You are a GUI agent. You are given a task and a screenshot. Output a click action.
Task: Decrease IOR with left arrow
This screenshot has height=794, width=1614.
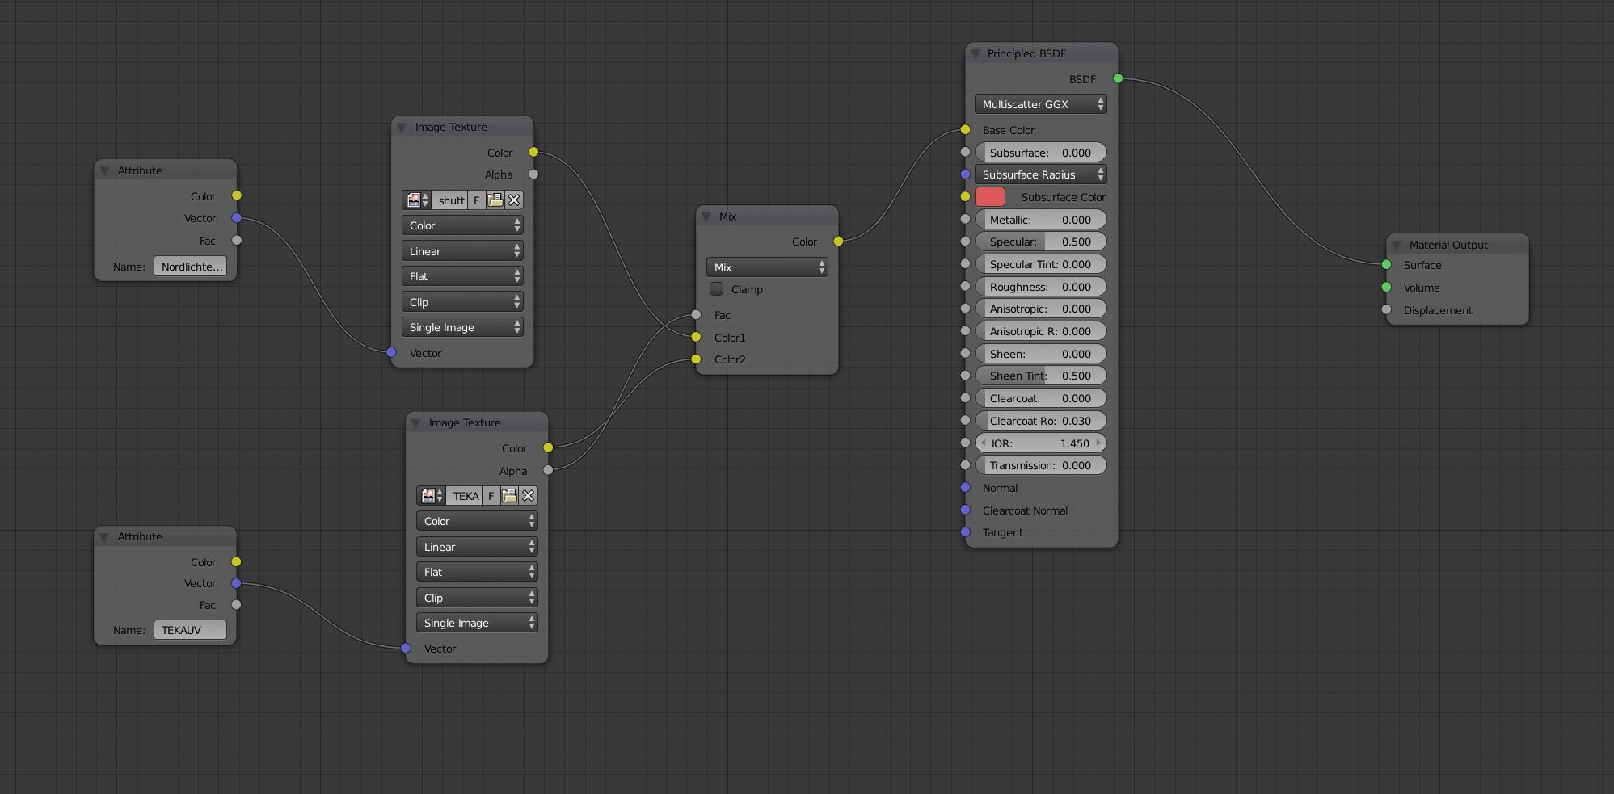[983, 443]
